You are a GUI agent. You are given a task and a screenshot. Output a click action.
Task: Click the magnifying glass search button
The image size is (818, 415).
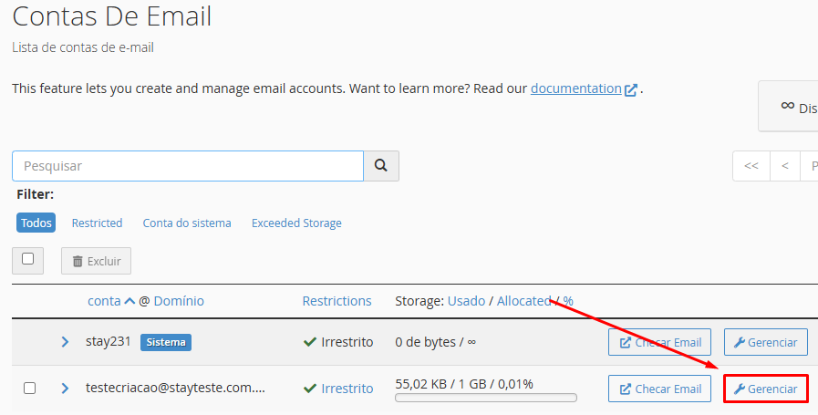pyautogui.click(x=381, y=166)
